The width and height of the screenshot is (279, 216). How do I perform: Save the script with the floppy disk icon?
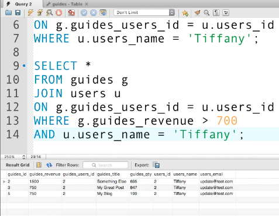18,13
